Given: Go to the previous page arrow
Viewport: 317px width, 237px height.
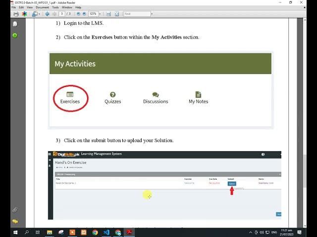Looking at the screenshot, I should coord(48,14).
